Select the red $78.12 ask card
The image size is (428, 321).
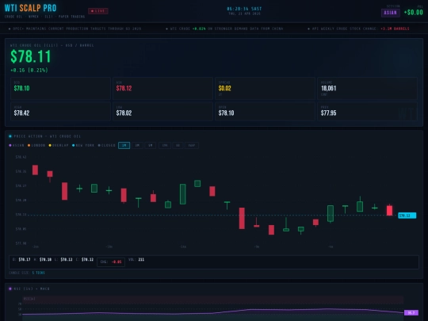(162, 89)
